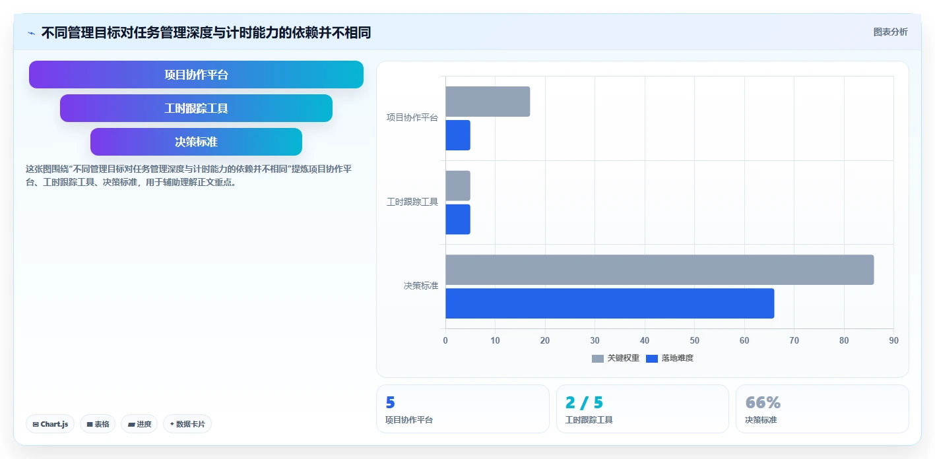Open the data card showing 5
Image resolution: width=935 pixels, height=459 pixels.
point(463,409)
